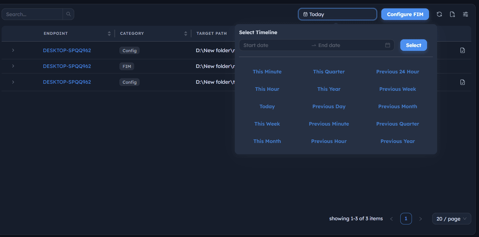Open the Today timeline picker field
The width and height of the screenshot is (479, 237).
pyautogui.click(x=337, y=14)
